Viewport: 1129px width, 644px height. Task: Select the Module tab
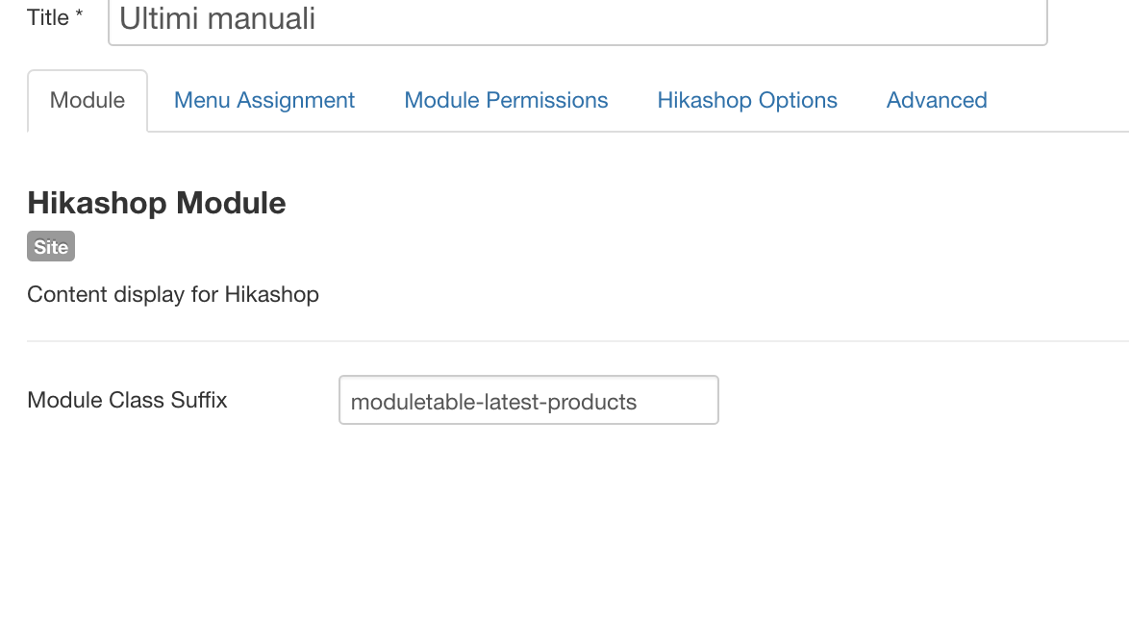(88, 100)
